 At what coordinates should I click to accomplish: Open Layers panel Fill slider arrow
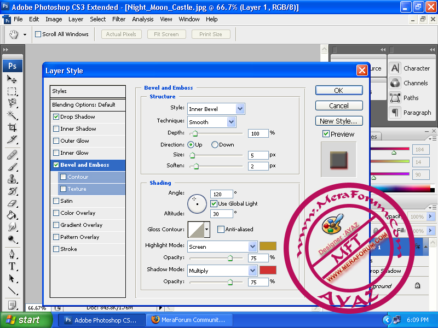430,230
